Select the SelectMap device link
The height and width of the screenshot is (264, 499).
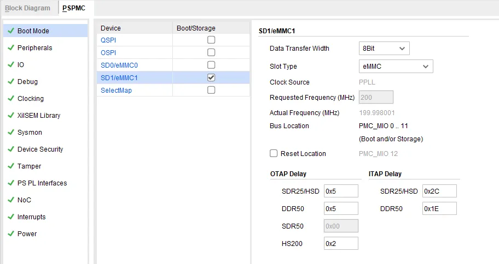(116, 91)
